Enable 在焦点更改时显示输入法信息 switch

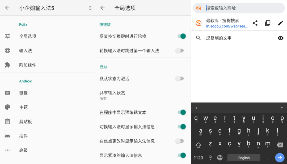point(180,141)
